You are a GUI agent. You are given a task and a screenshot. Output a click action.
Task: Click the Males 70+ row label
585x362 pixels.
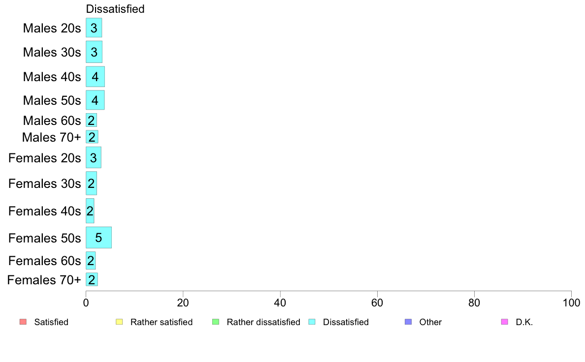coord(52,137)
